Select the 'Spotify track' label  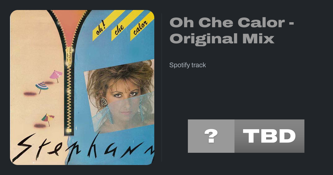(x=188, y=65)
